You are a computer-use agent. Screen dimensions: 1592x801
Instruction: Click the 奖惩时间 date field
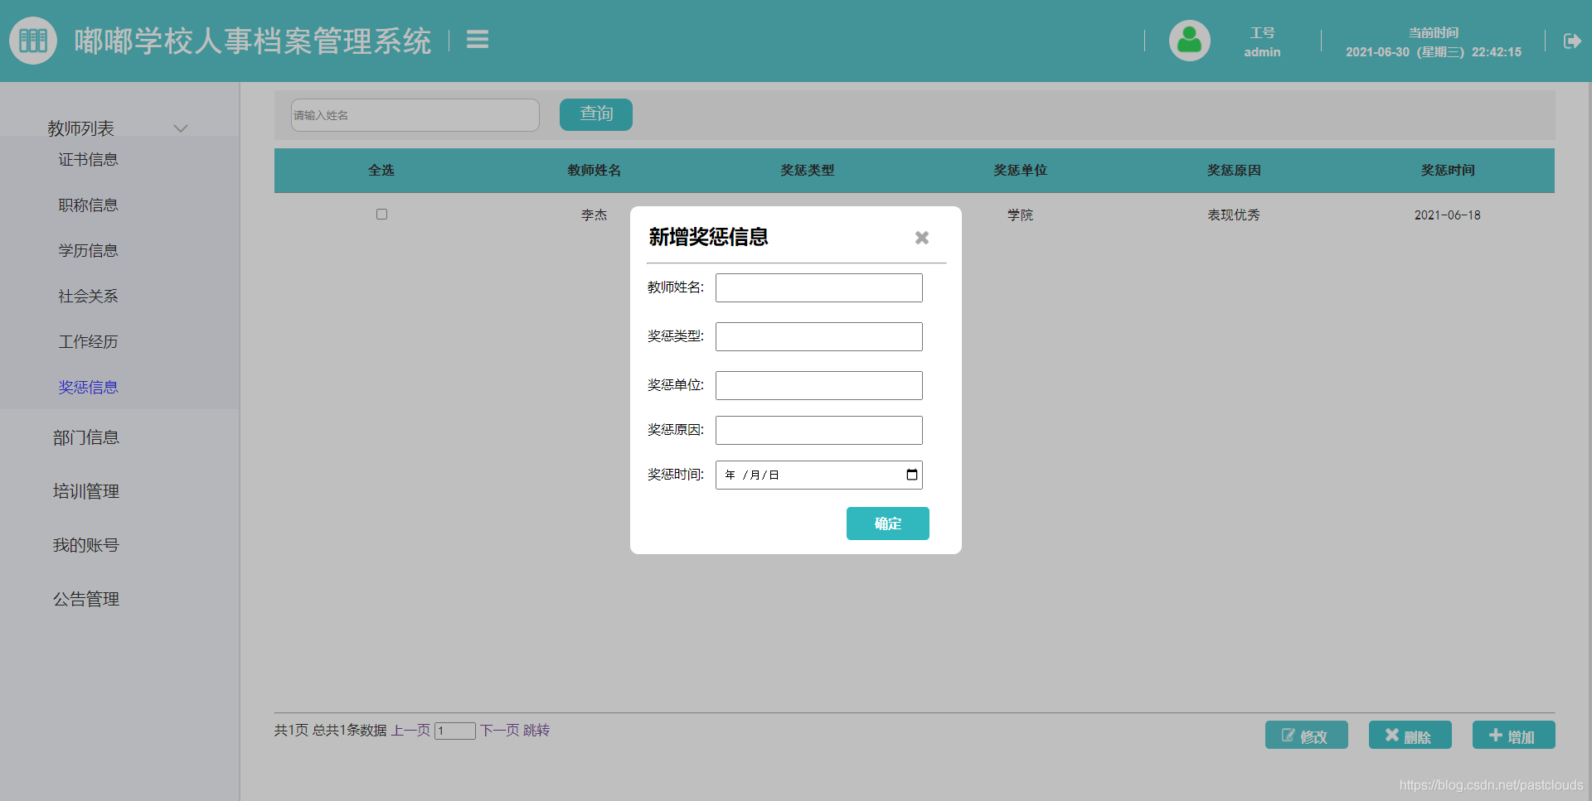tap(819, 475)
